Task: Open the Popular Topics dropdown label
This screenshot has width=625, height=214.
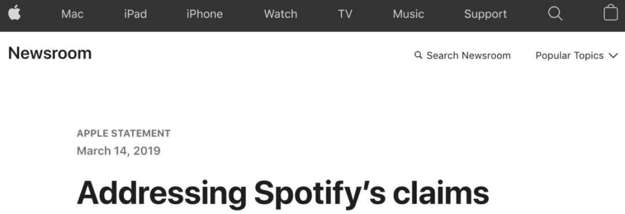Action: (x=569, y=55)
